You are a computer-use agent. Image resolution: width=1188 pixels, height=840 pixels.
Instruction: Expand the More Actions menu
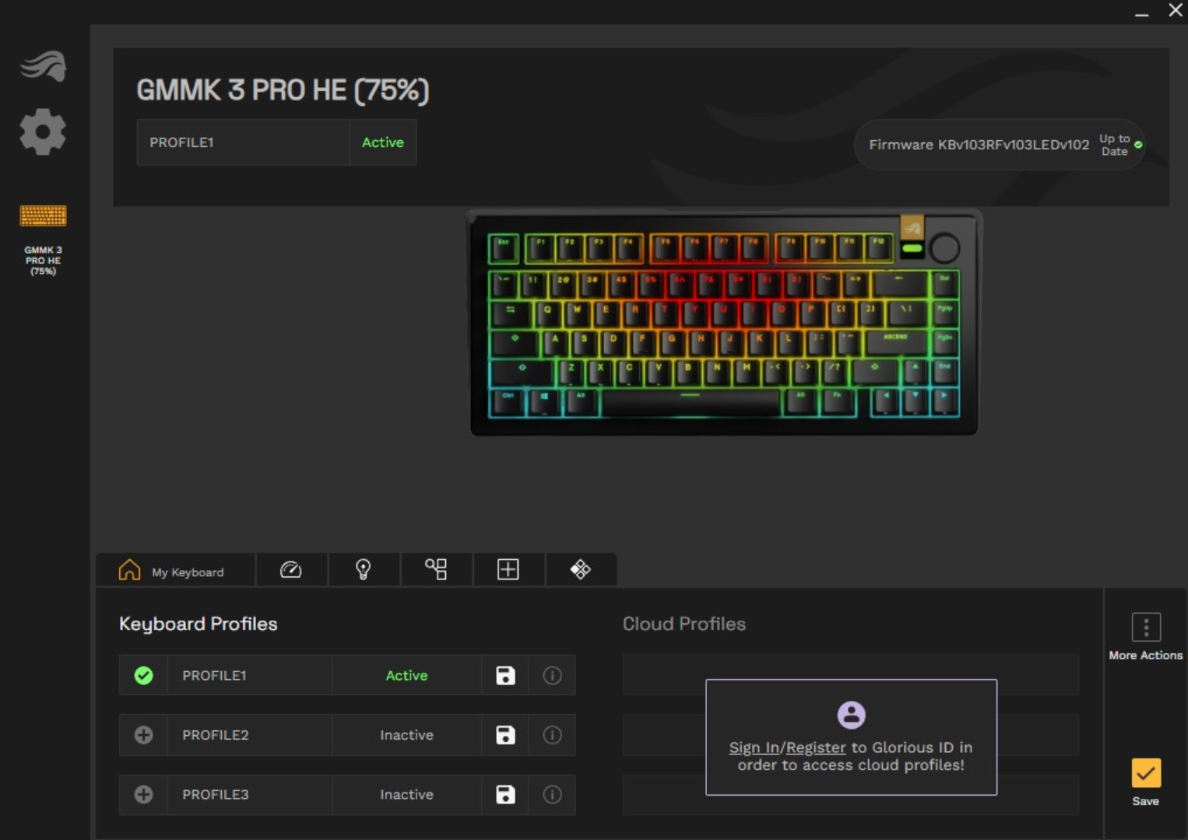click(x=1145, y=628)
